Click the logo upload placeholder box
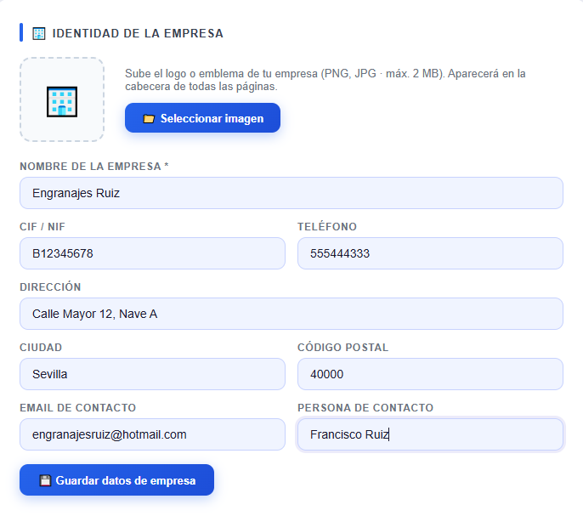 pos(62,99)
